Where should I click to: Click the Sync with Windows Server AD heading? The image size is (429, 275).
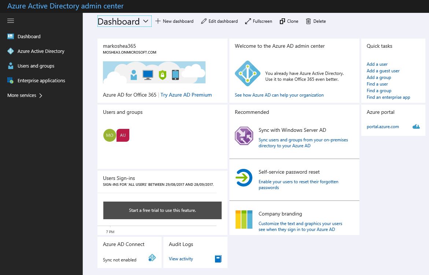tap(292, 130)
